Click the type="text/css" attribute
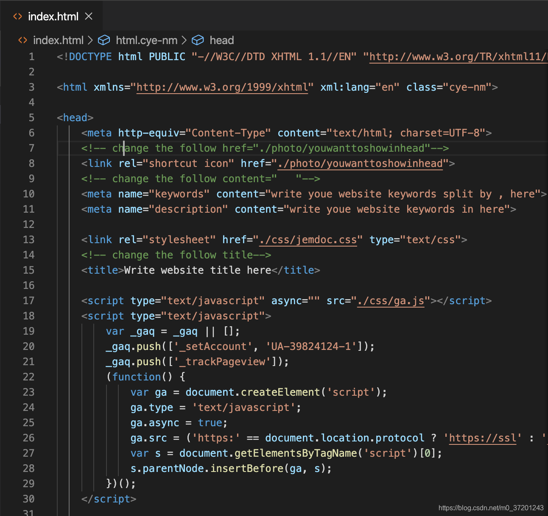The image size is (548, 516). point(415,240)
